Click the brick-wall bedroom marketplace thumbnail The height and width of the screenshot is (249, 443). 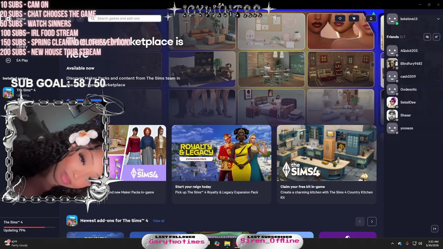pos(341,69)
